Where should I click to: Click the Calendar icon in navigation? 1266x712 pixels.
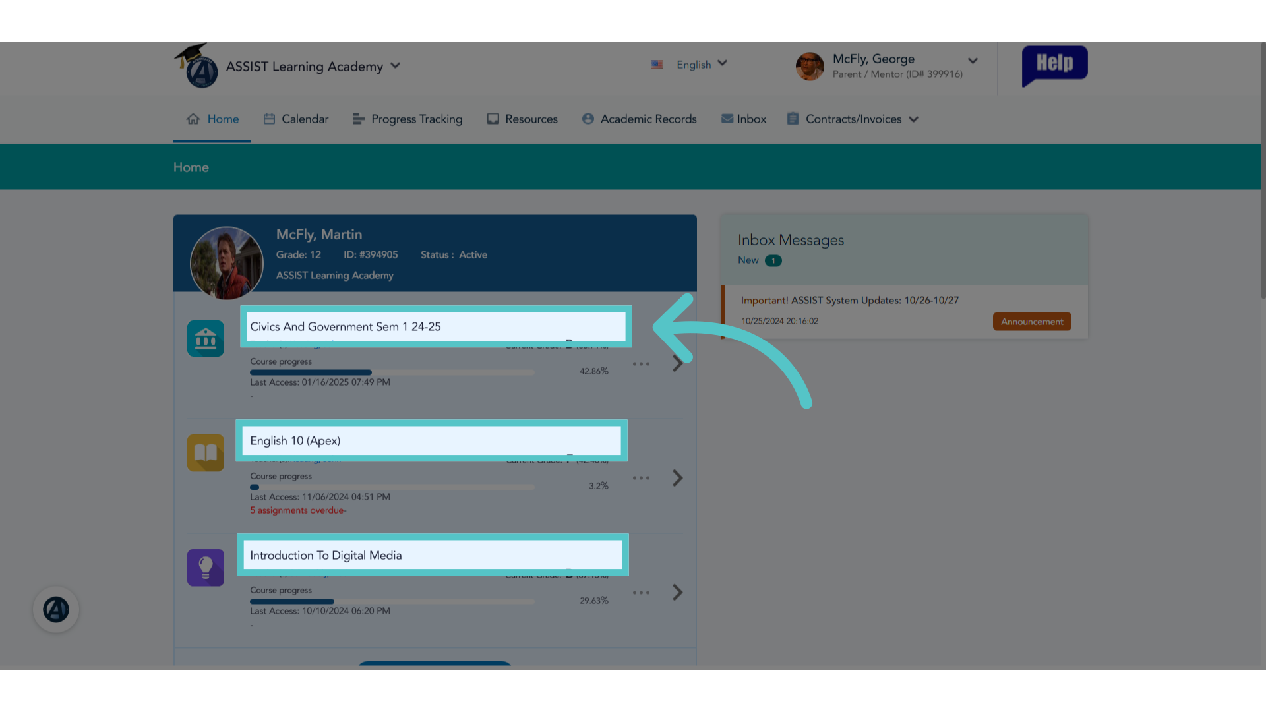(269, 119)
